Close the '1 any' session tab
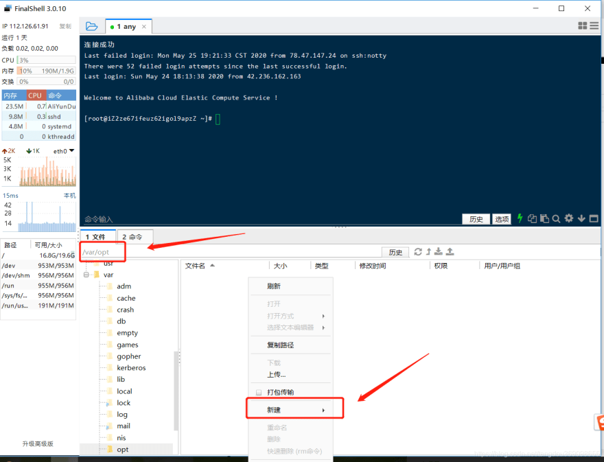Screen dimensions: 604x462 (143, 27)
